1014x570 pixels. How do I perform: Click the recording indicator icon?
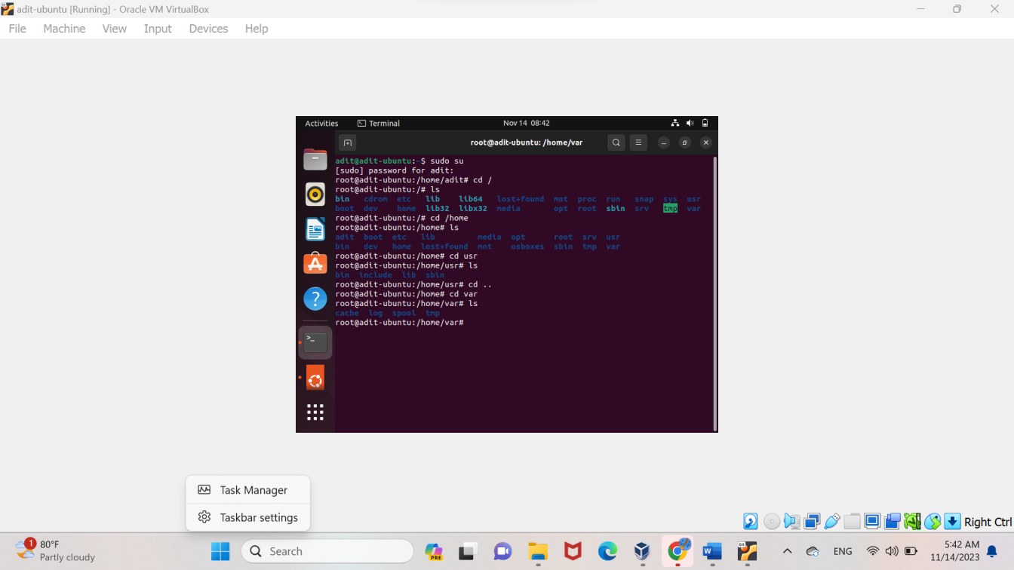coord(893,521)
